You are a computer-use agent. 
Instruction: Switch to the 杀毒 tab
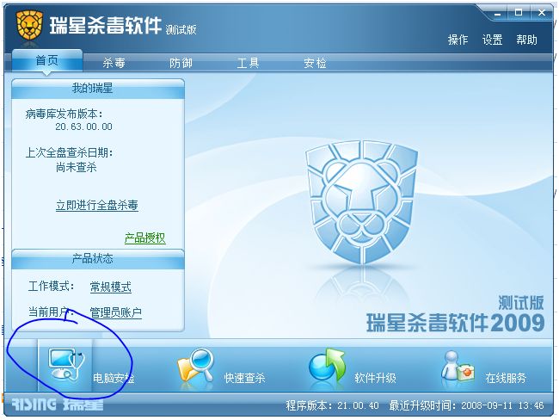tap(114, 63)
